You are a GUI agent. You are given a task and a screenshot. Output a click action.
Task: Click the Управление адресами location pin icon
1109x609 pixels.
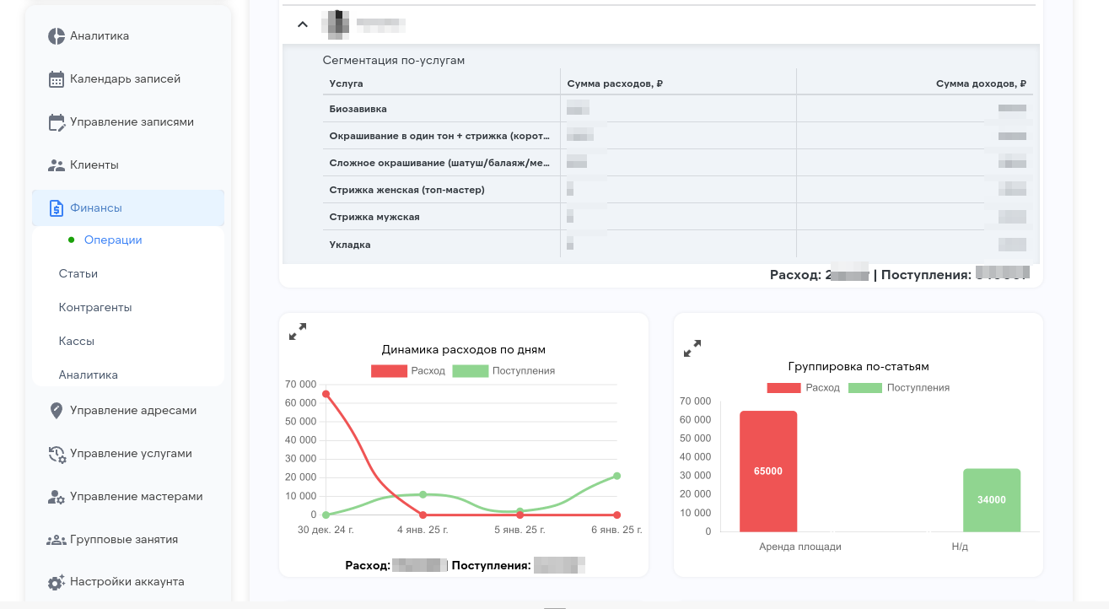(56, 410)
